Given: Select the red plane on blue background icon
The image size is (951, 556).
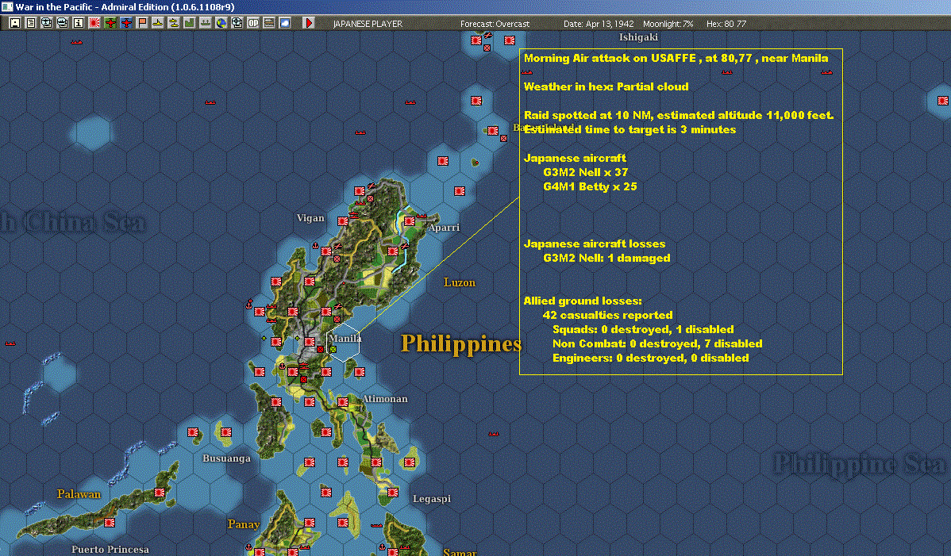Looking at the screenshot, I should [126, 23].
